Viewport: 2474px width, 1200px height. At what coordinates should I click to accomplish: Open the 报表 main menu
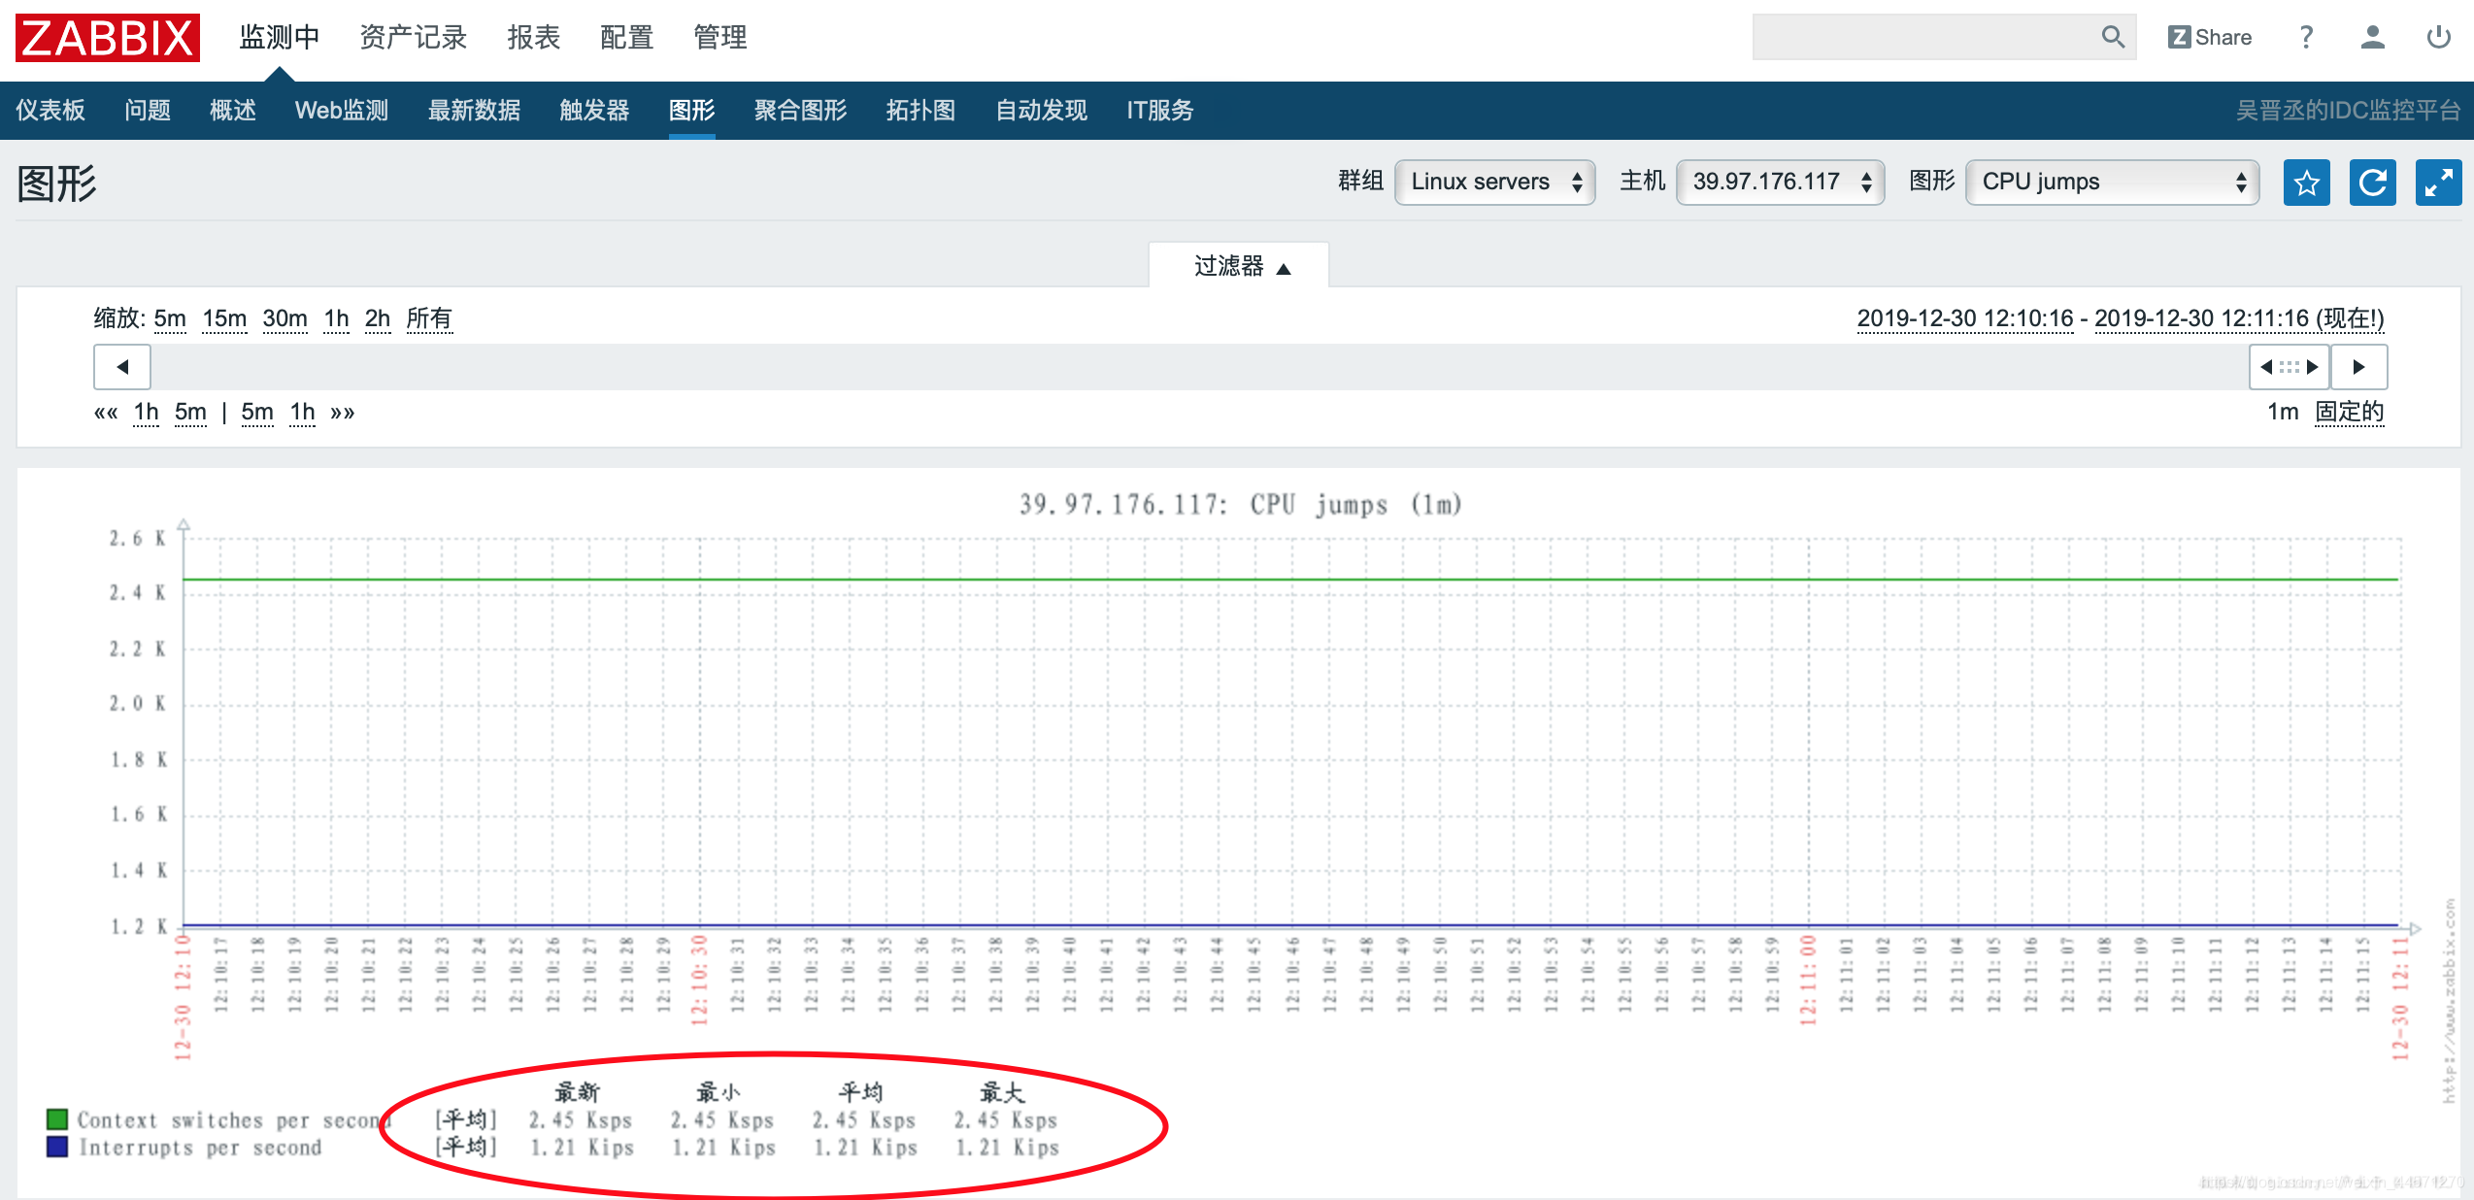pyautogui.click(x=534, y=38)
